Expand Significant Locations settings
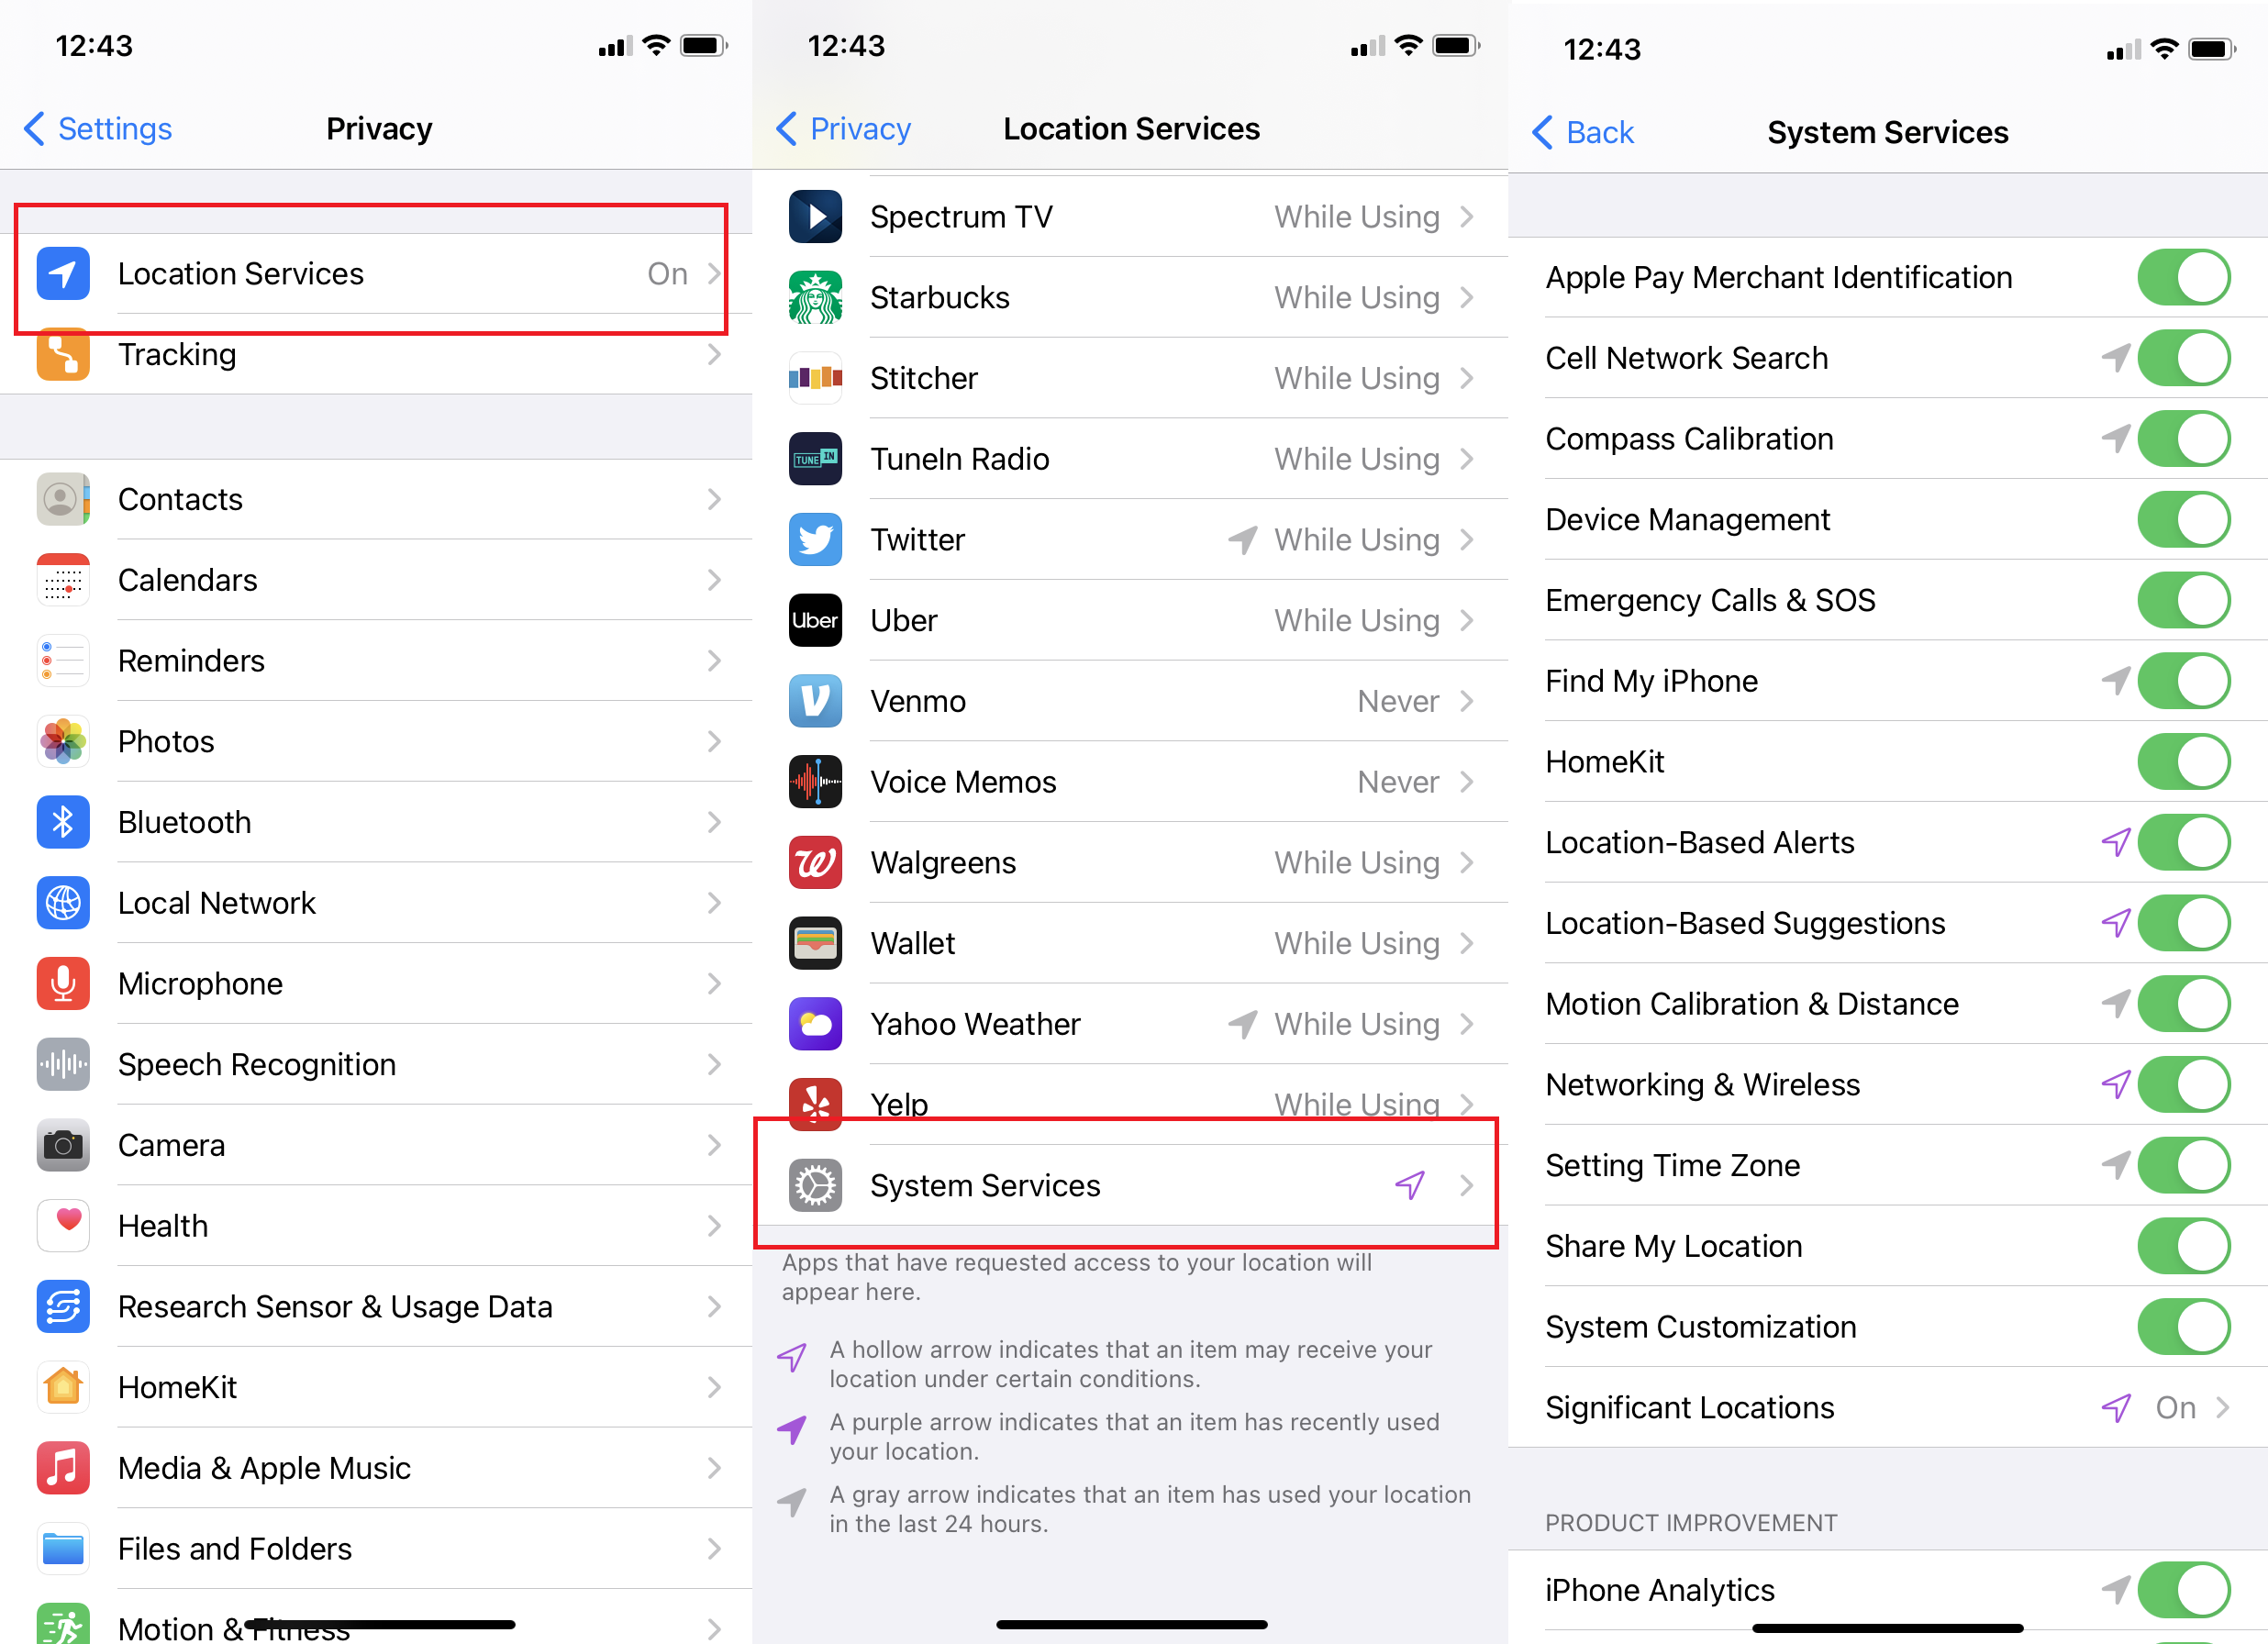Viewport: 2268px width, 1644px height. pyautogui.click(x=1887, y=1405)
